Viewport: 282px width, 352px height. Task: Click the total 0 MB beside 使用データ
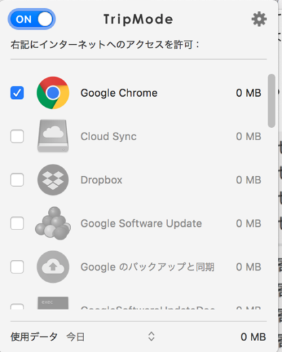[254, 337]
